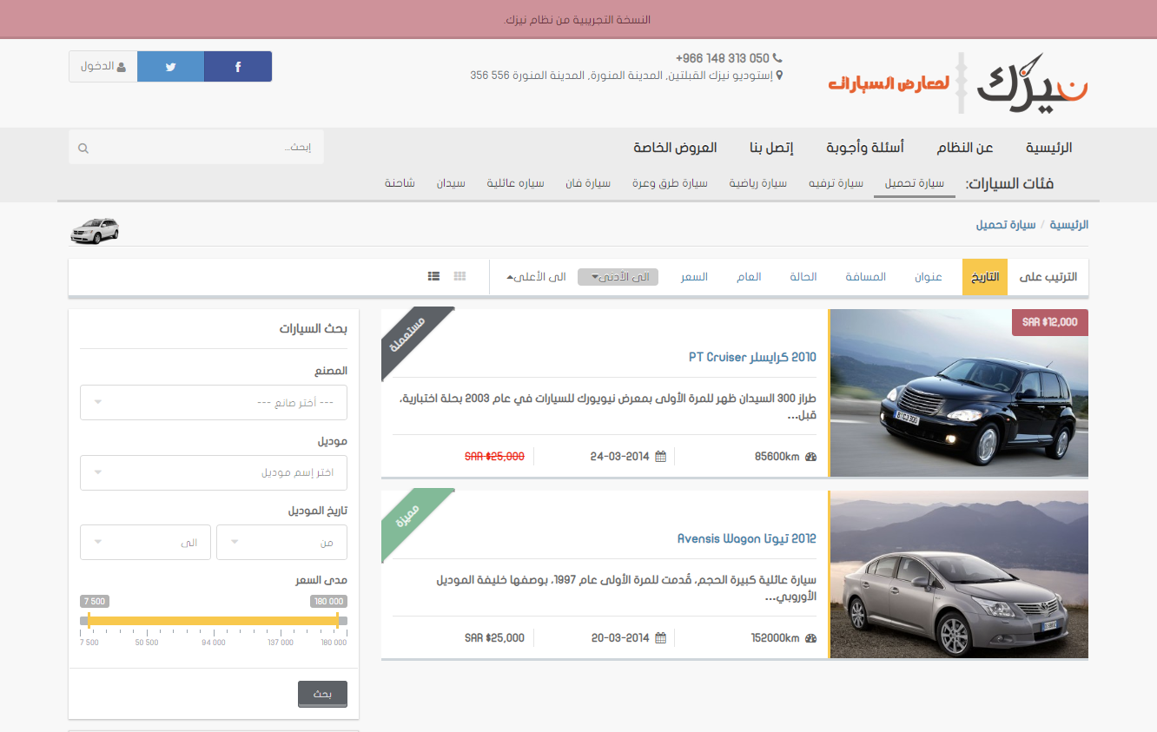Toggle sort direction الى الأدنى
The height and width of the screenshot is (732, 1157).
point(618,277)
